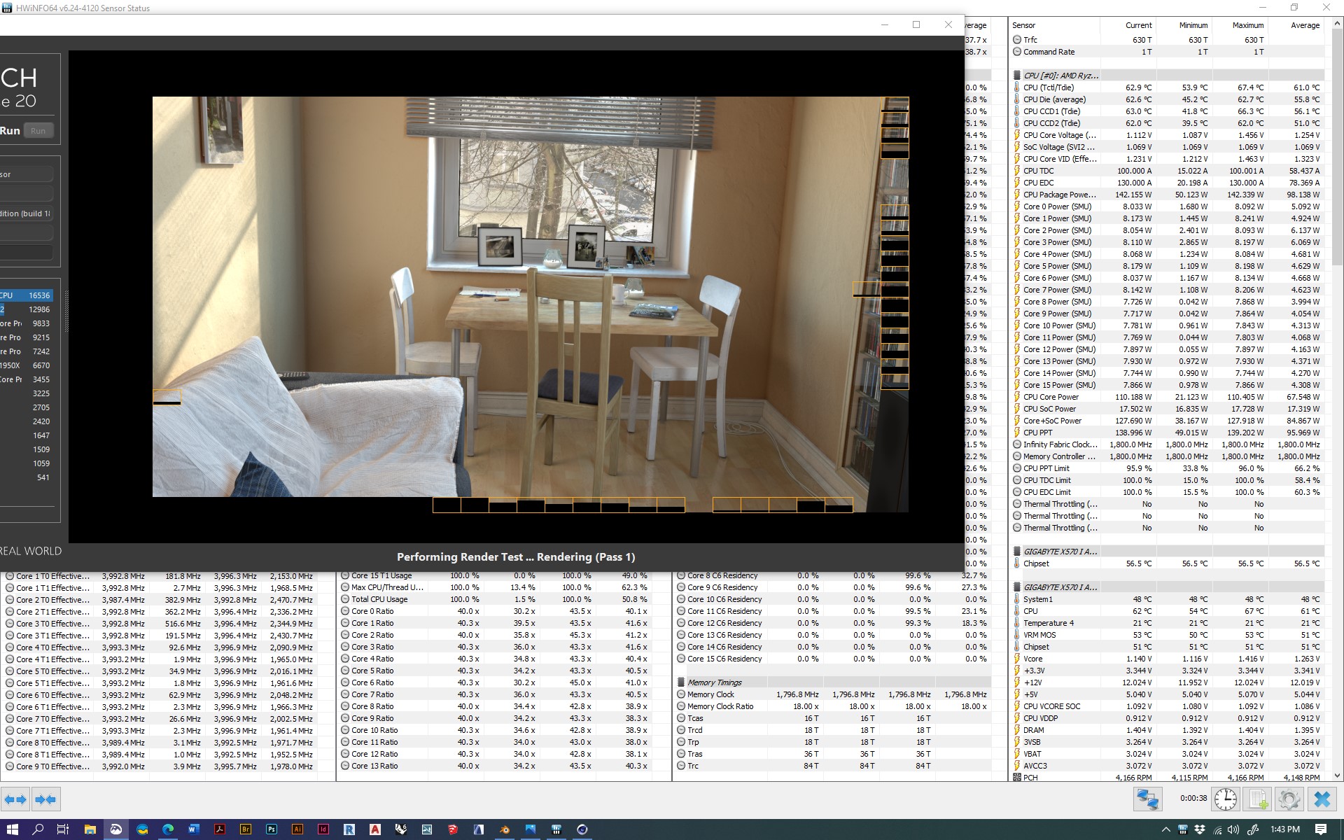This screenshot has height=840, width=1344.
Task: Expand the CPU [#0]: AMD Ryzen sensor group
Action: [1060, 76]
